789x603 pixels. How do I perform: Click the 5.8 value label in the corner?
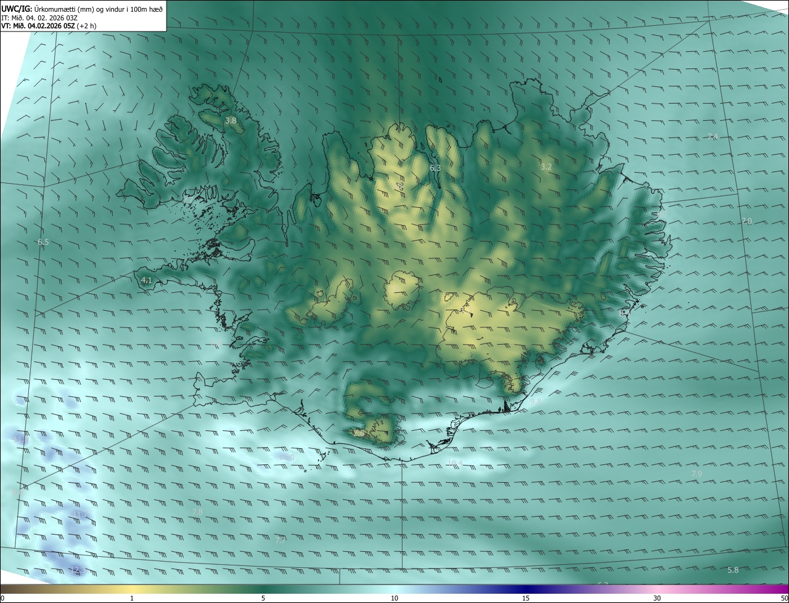733,570
